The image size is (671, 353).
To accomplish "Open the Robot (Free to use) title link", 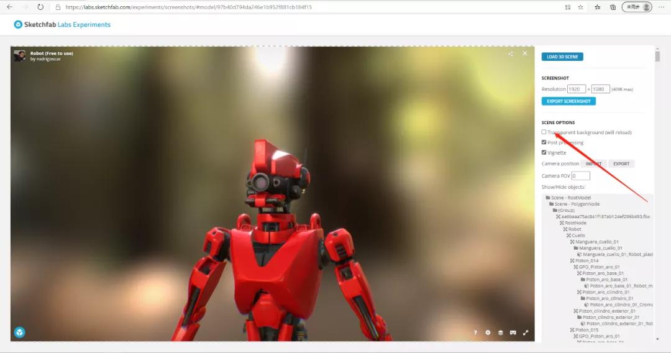I will pyautogui.click(x=52, y=53).
